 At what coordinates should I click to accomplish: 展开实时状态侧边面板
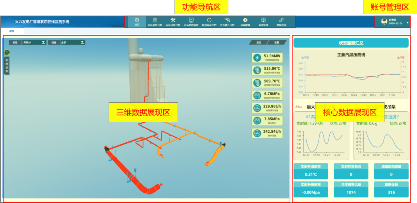[x=6, y=65]
